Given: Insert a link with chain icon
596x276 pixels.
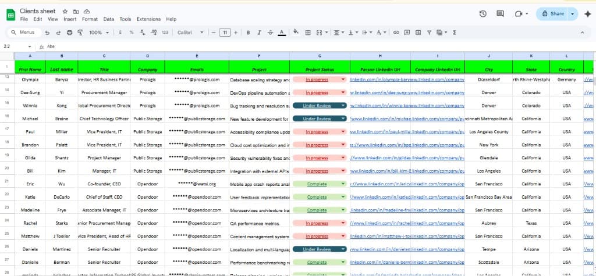Looking at the screenshot, I should [x=396, y=33].
